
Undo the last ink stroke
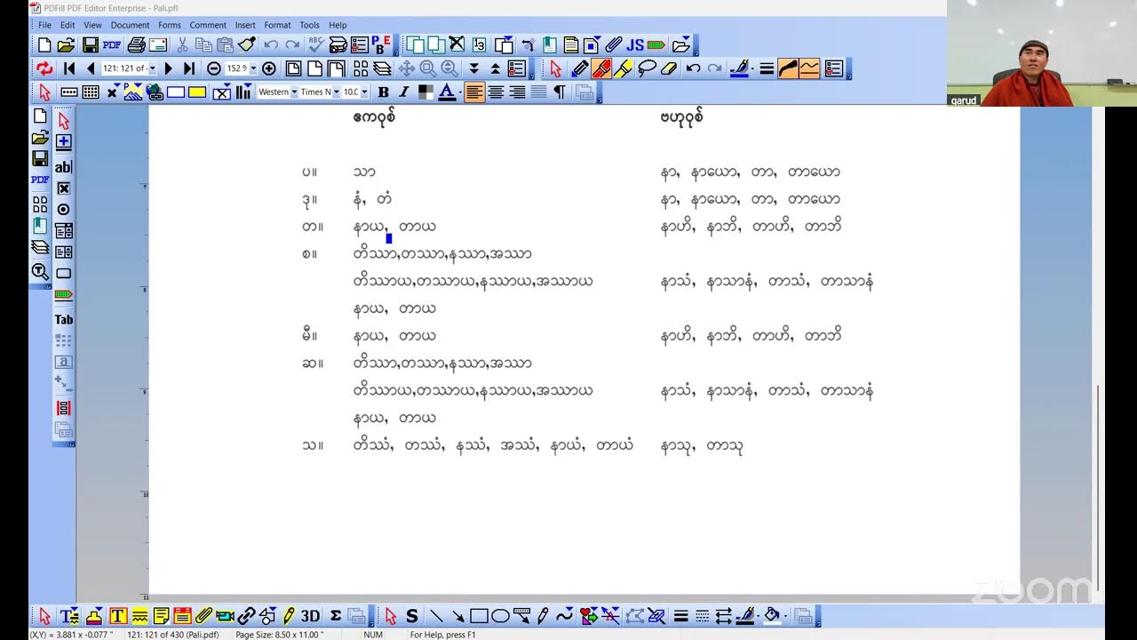(693, 68)
